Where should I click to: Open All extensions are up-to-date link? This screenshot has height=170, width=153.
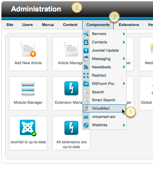pyautogui.click(x=71, y=144)
